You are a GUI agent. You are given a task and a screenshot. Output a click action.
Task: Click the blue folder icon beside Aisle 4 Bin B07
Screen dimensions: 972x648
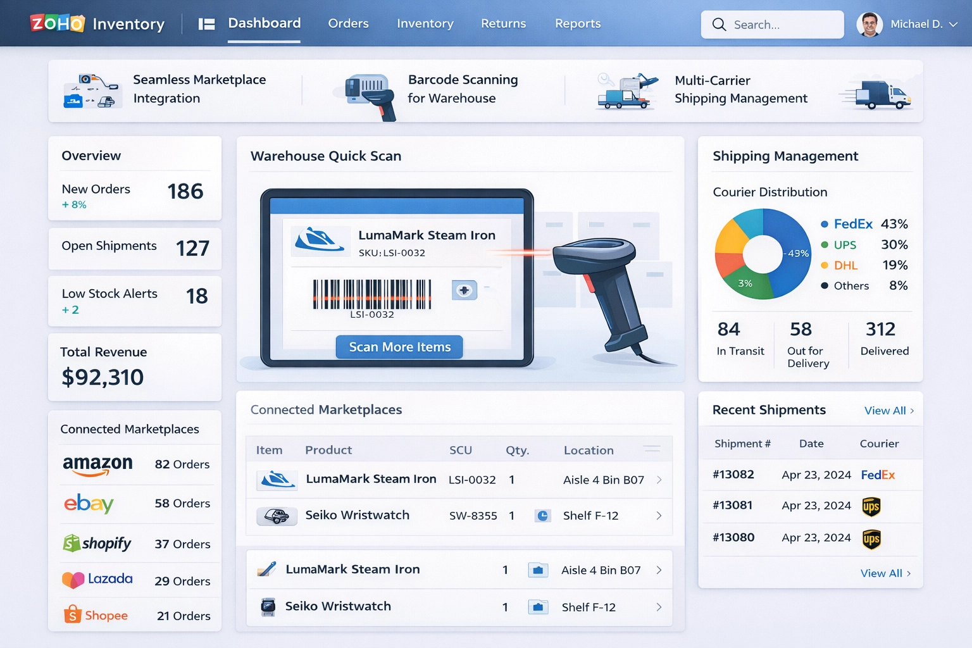tap(539, 570)
